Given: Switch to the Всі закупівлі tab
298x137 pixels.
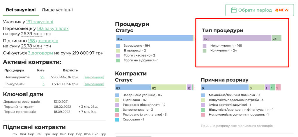Looking at the screenshot, I should coord(20,10).
